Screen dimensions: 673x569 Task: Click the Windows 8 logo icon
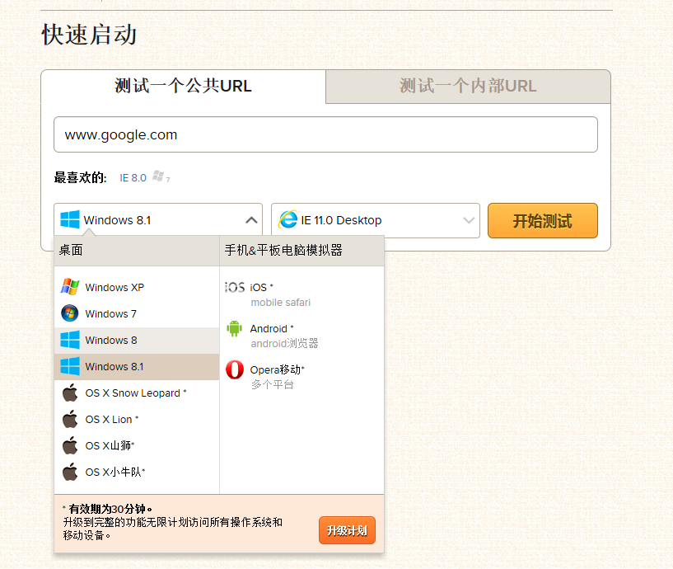point(70,340)
